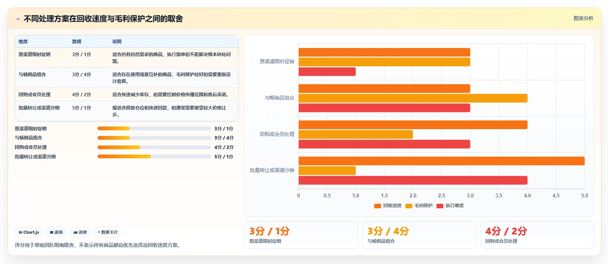Toggle 毛利保护 legend swatch
This screenshot has height=264, width=609.
point(409,206)
